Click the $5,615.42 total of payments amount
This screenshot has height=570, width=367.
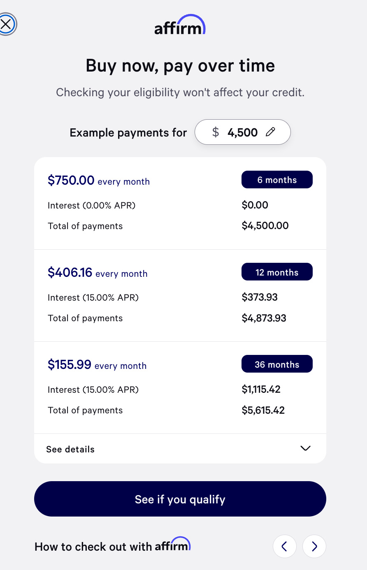263,410
